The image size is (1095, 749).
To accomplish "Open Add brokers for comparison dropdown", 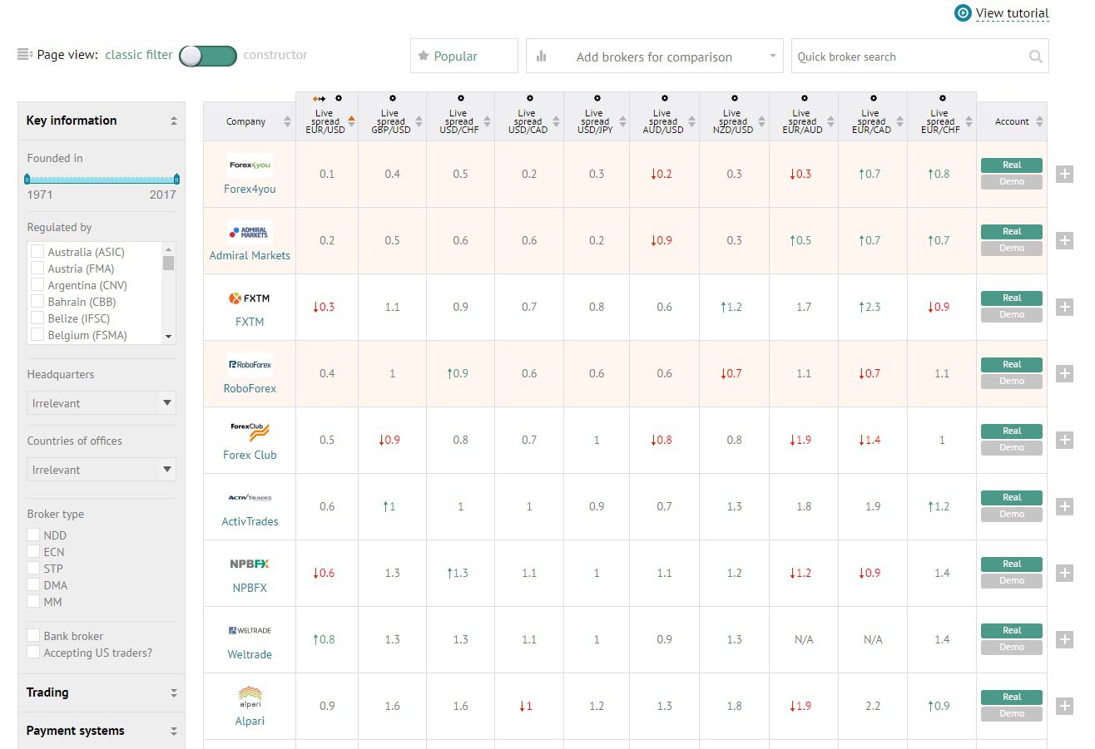I will pyautogui.click(x=655, y=57).
